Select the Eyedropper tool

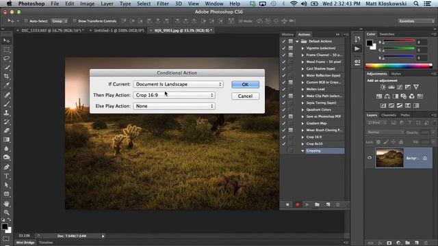pyautogui.click(x=6, y=85)
